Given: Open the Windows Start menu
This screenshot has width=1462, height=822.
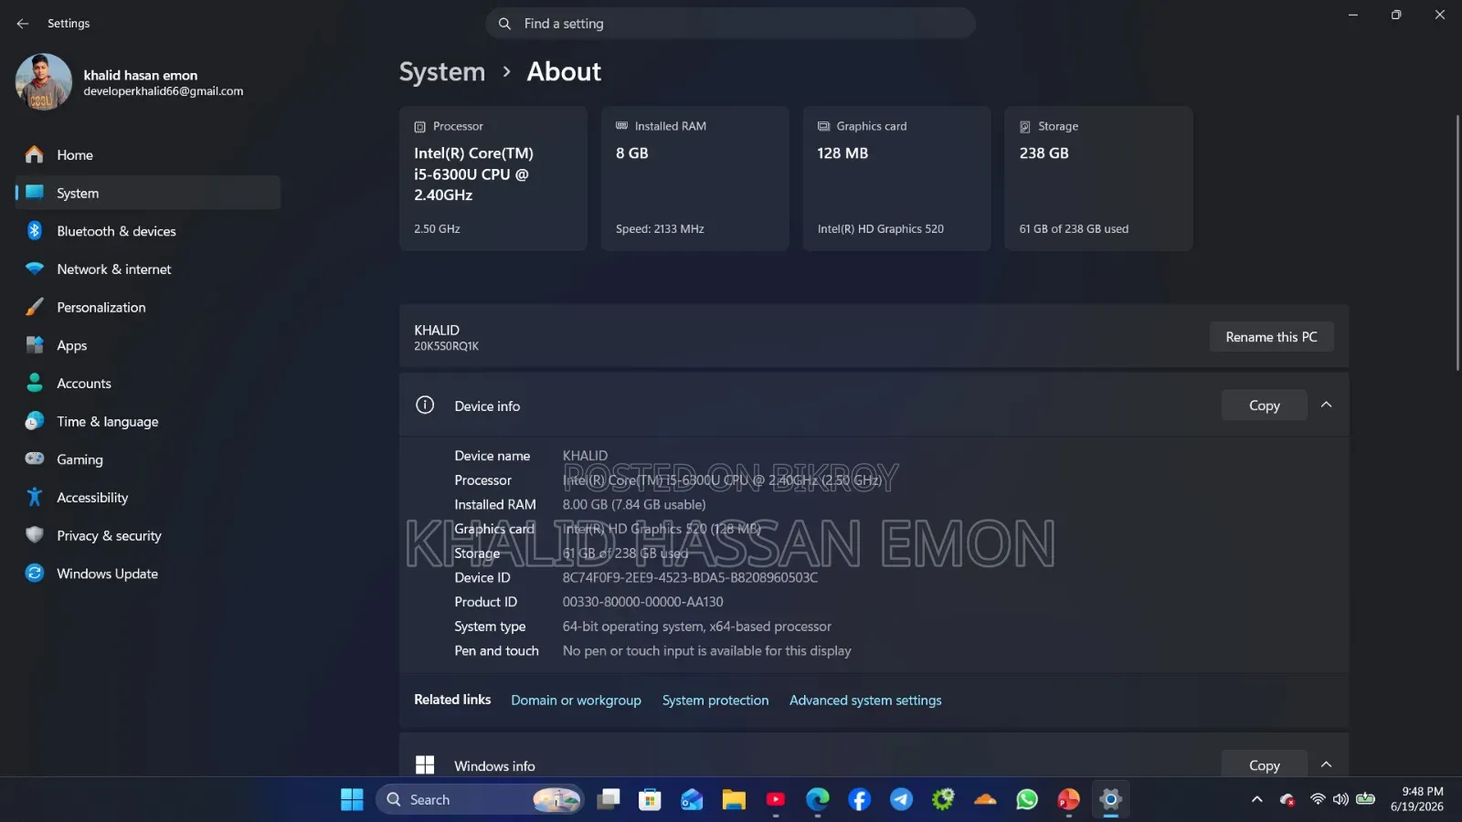Looking at the screenshot, I should coord(352,799).
